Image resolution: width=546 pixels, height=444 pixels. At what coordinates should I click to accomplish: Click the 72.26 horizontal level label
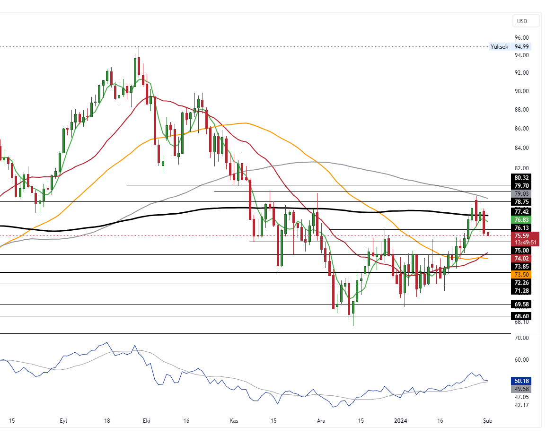[521, 282]
